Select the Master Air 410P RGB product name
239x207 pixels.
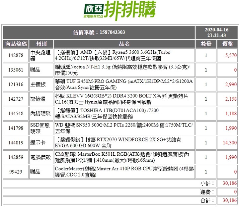pyautogui.click(x=124, y=172)
